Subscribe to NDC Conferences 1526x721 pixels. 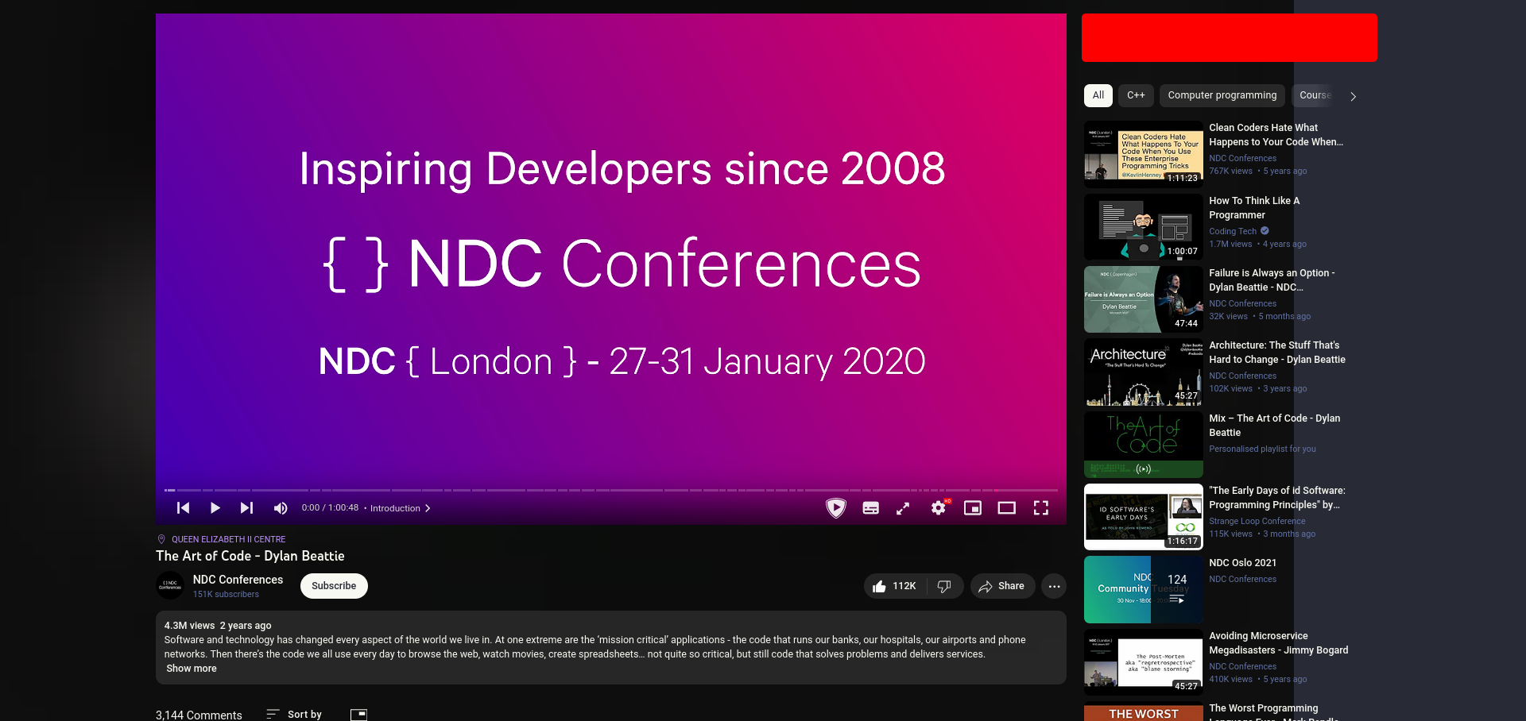point(334,586)
